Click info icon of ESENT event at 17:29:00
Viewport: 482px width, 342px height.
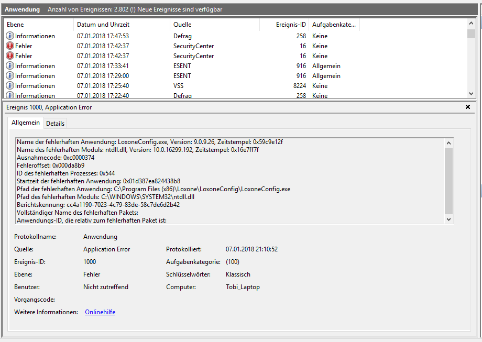(x=10, y=76)
